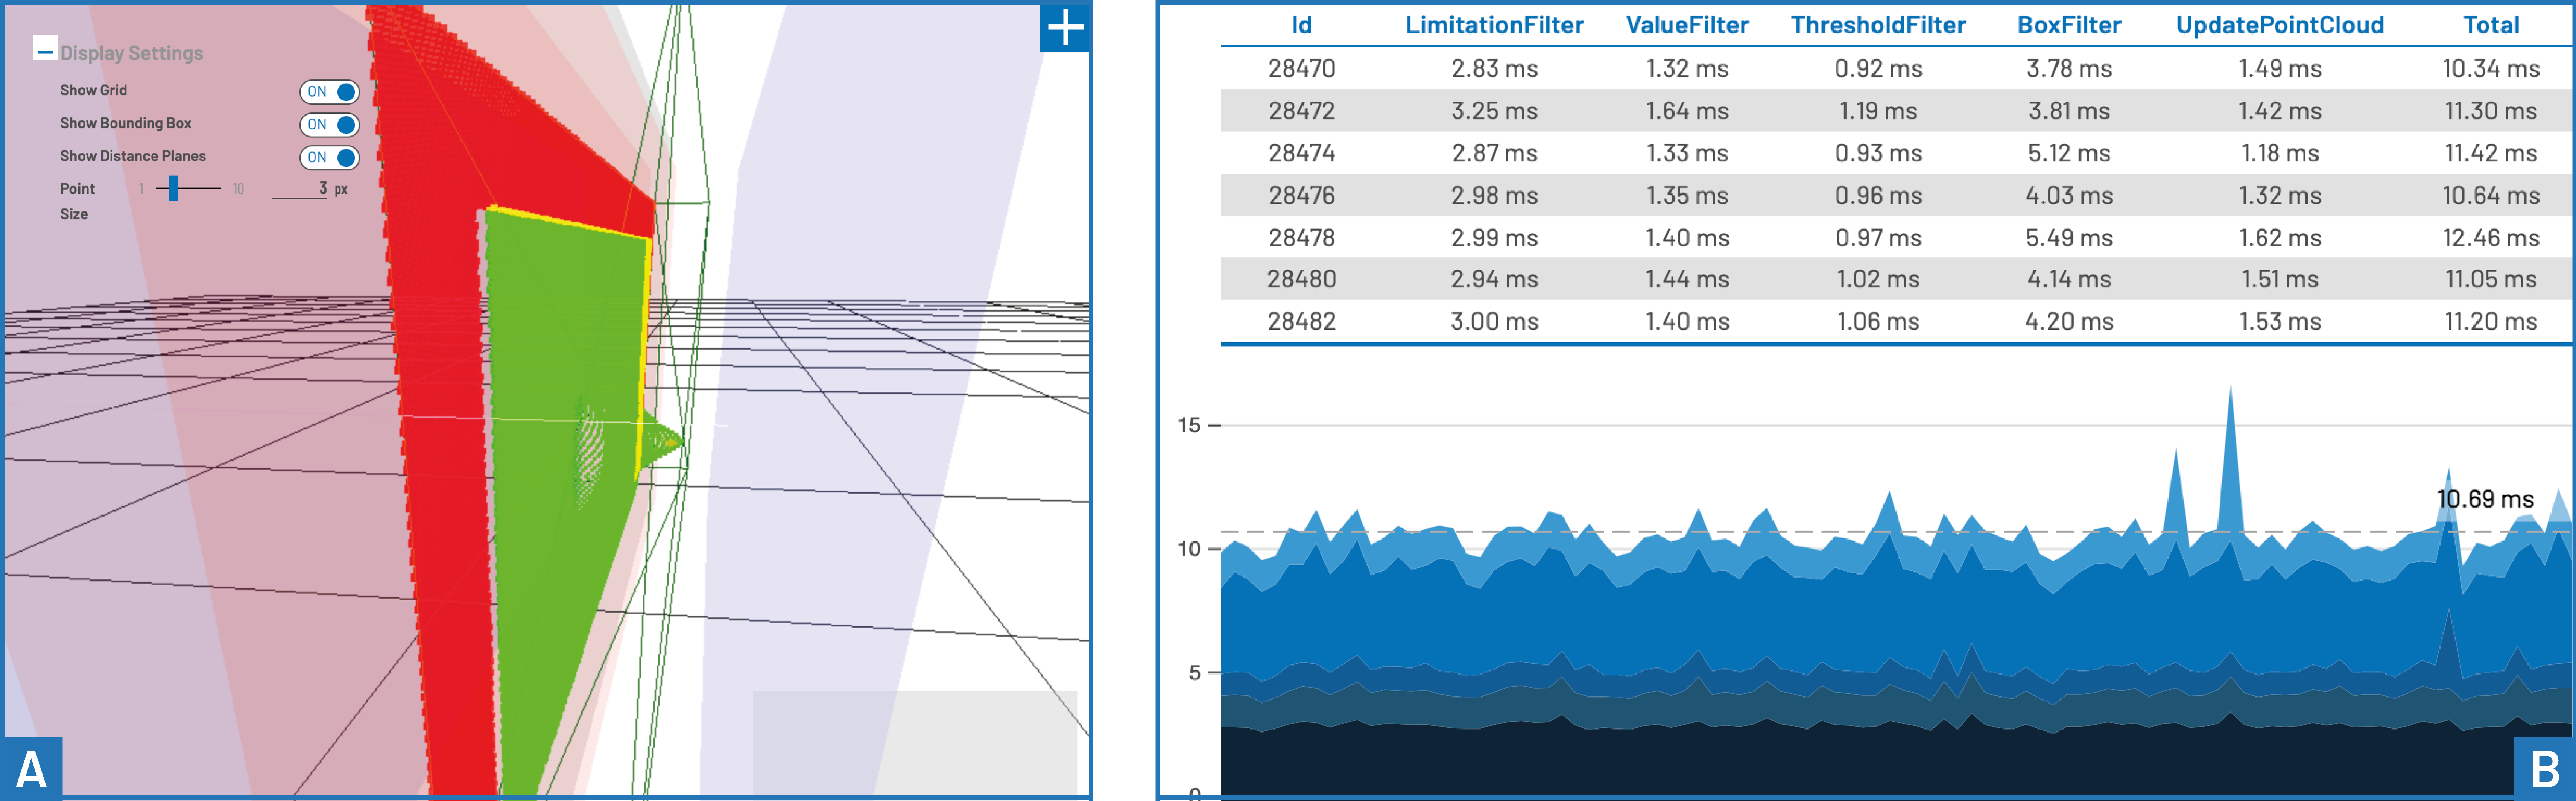Click the 5.12 ms BoxFilter cell
This screenshot has width=2576, height=801.
(2069, 153)
